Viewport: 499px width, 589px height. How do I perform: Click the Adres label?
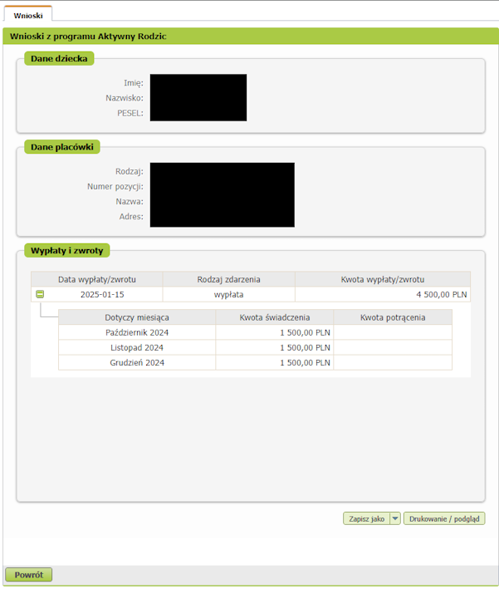[131, 216]
